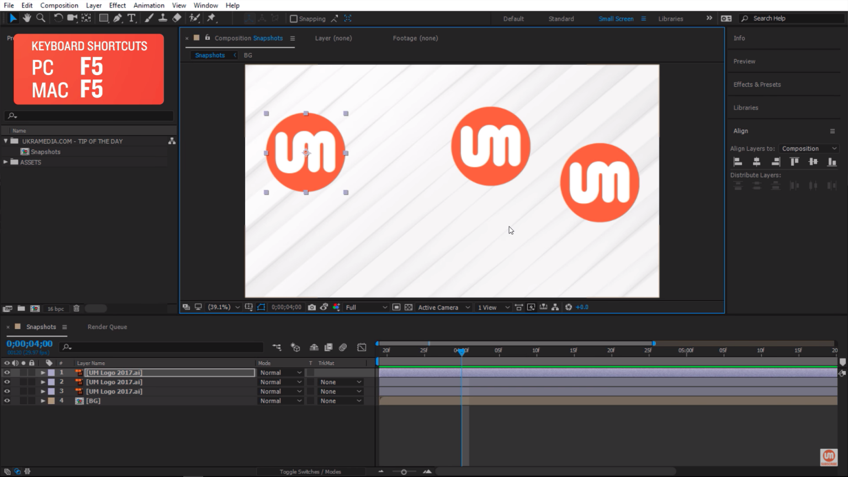848x477 pixels.
Task: Switch to the Standard workspace
Action: point(561,19)
